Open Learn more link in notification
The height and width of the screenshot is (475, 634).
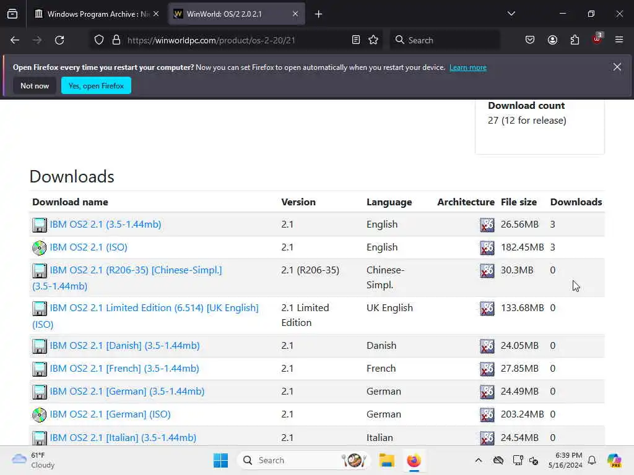point(468,67)
